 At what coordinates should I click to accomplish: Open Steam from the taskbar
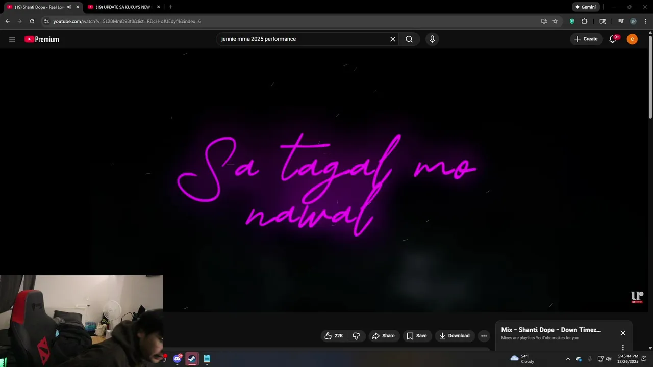click(x=192, y=359)
